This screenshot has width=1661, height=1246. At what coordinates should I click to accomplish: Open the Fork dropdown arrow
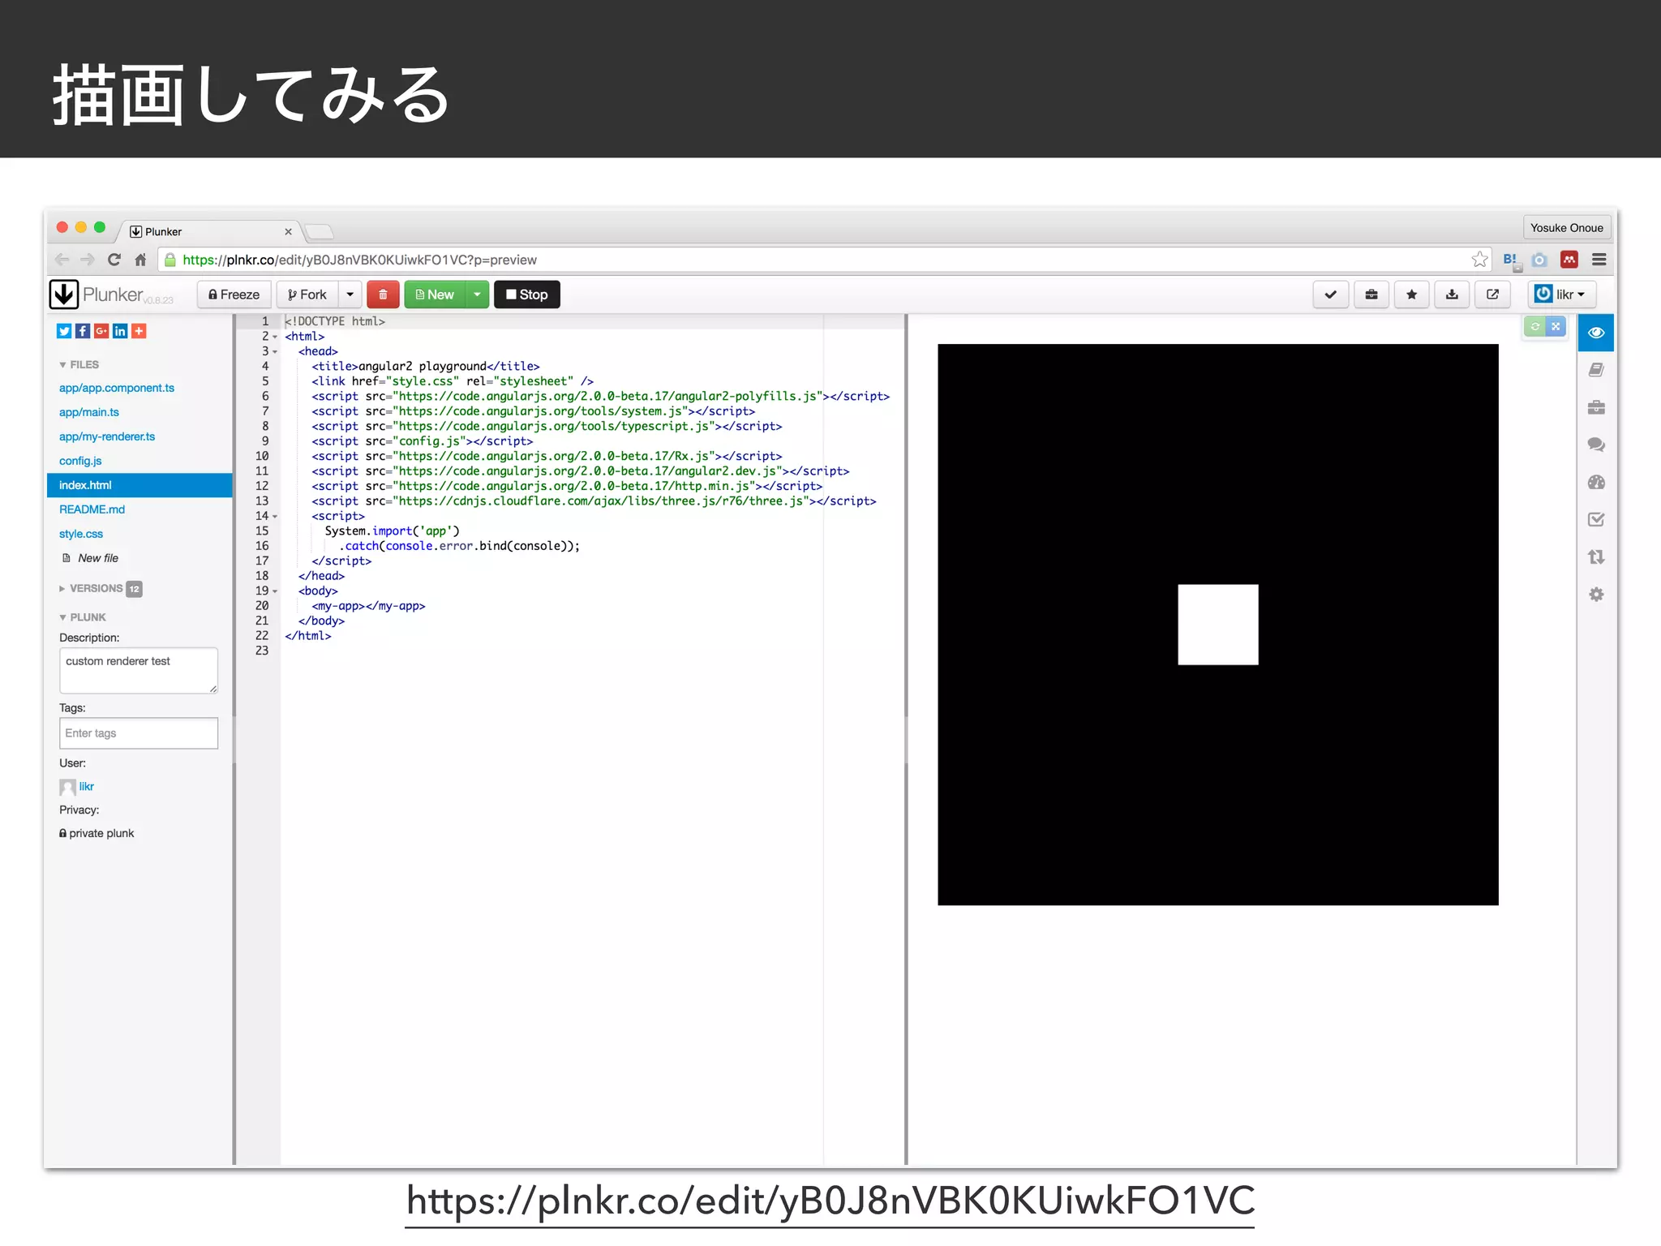tap(350, 294)
